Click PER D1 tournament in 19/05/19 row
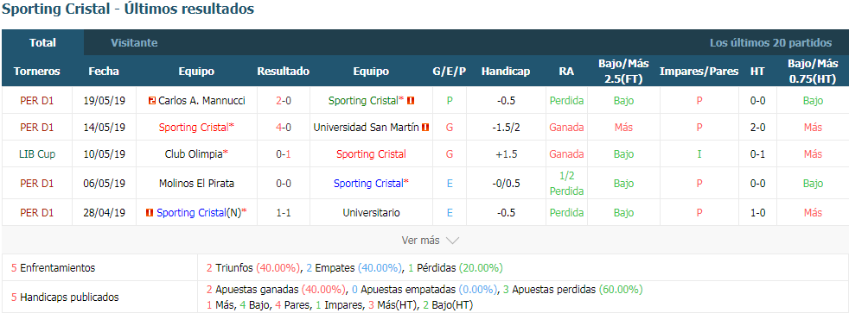The height and width of the screenshot is (313, 849). [37, 100]
